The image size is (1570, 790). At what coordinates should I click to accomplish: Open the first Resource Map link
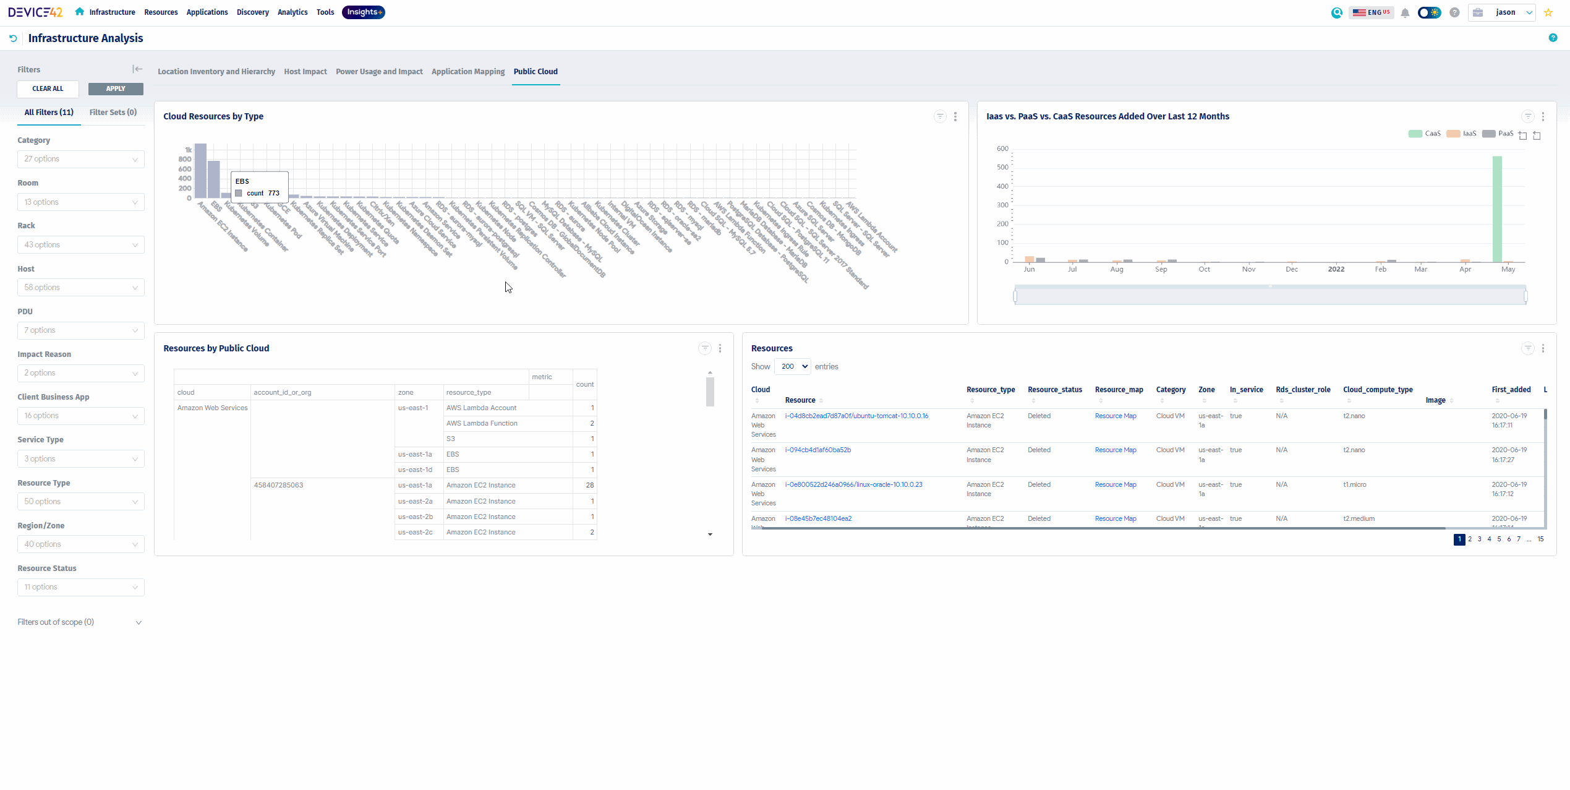(1116, 416)
